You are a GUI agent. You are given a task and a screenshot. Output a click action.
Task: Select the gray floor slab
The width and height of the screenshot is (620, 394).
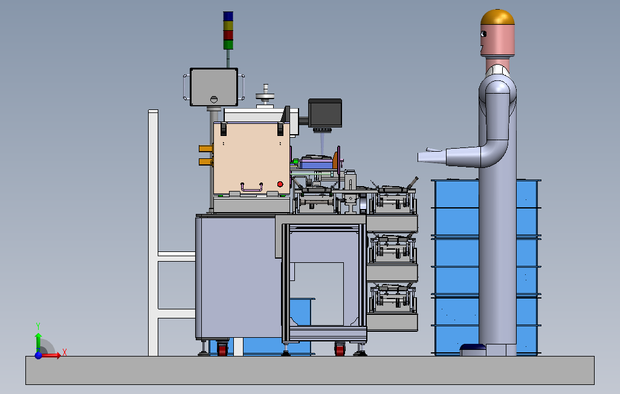click(x=310, y=370)
